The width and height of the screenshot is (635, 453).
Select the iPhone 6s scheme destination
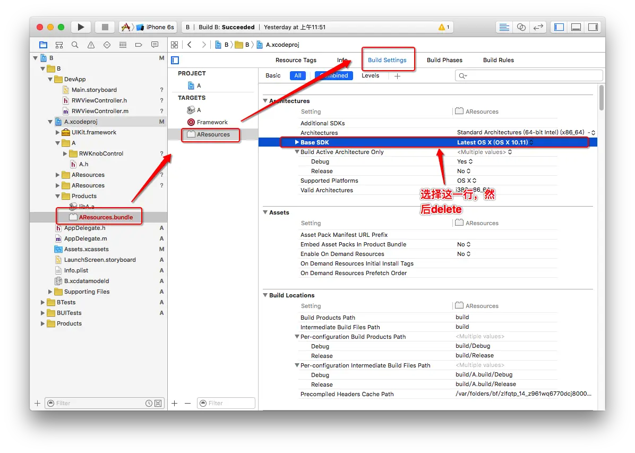point(156,27)
